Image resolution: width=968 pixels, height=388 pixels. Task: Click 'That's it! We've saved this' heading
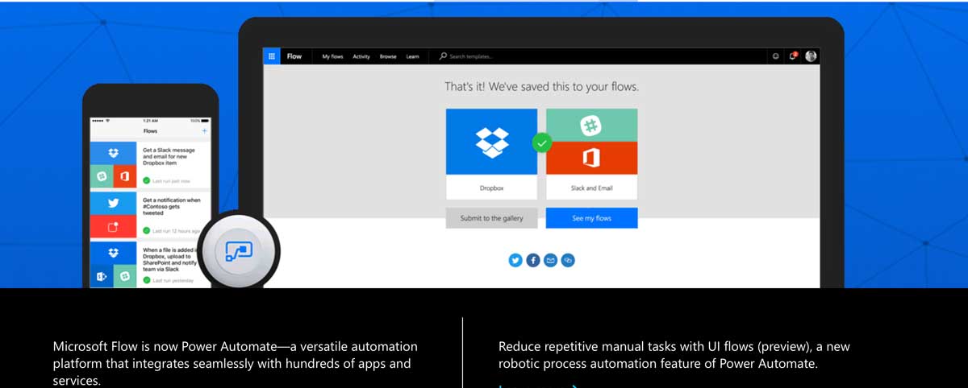[541, 86]
